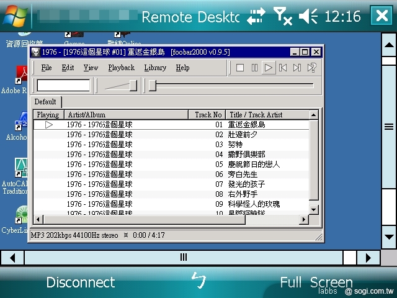Skip to previous track button
The height and width of the screenshot is (298, 397).
pyautogui.click(x=283, y=68)
